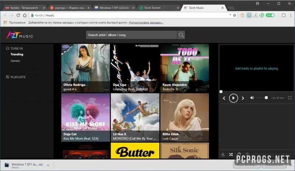Screen dimensions: 295x171
Task: Close the Torch Torrent tab
Action: point(178,8)
